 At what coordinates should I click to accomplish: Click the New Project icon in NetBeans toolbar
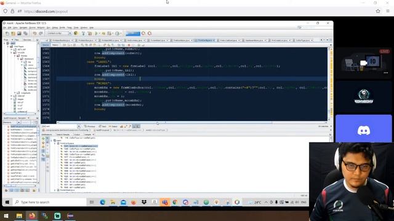13,33
